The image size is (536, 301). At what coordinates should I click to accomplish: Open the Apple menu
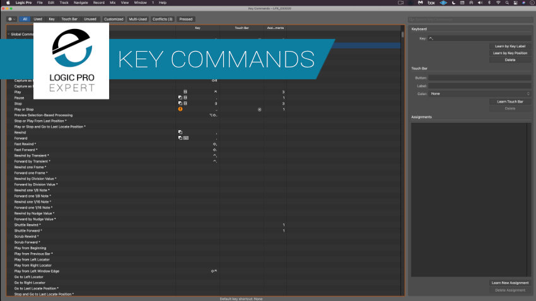coord(8,3)
